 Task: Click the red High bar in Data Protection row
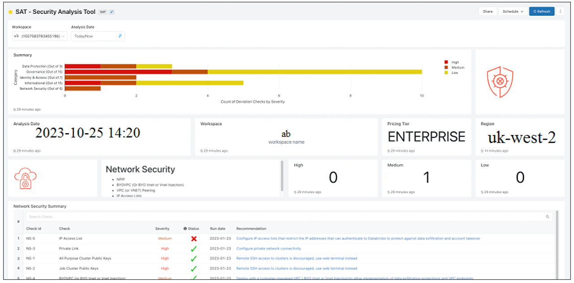[82, 66]
